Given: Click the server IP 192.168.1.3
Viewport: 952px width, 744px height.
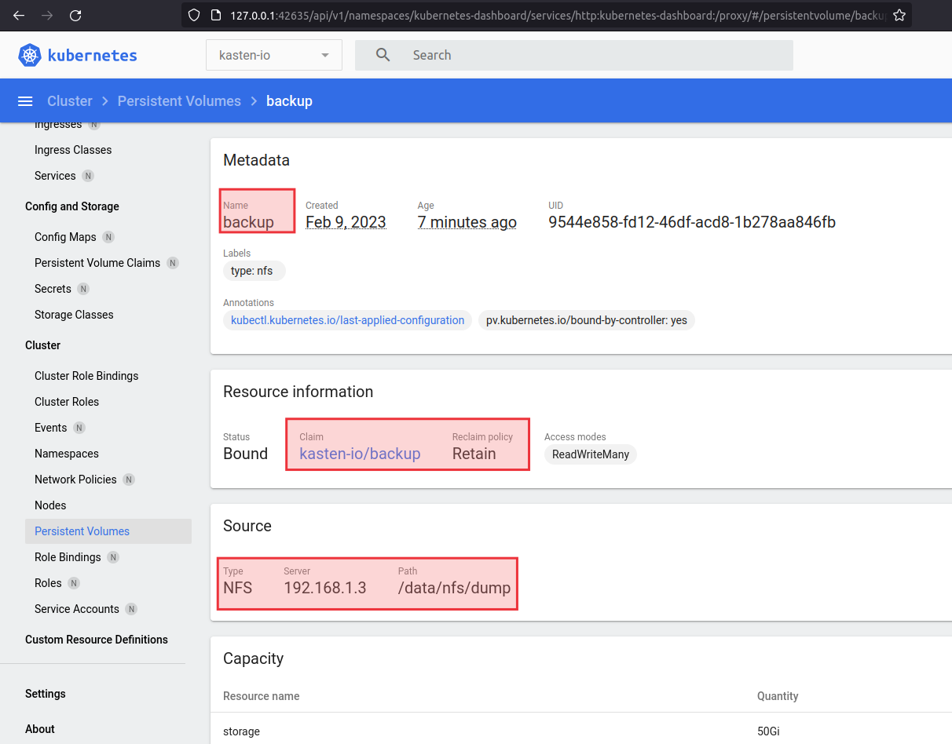Looking at the screenshot, I should [x=325, y=588].
